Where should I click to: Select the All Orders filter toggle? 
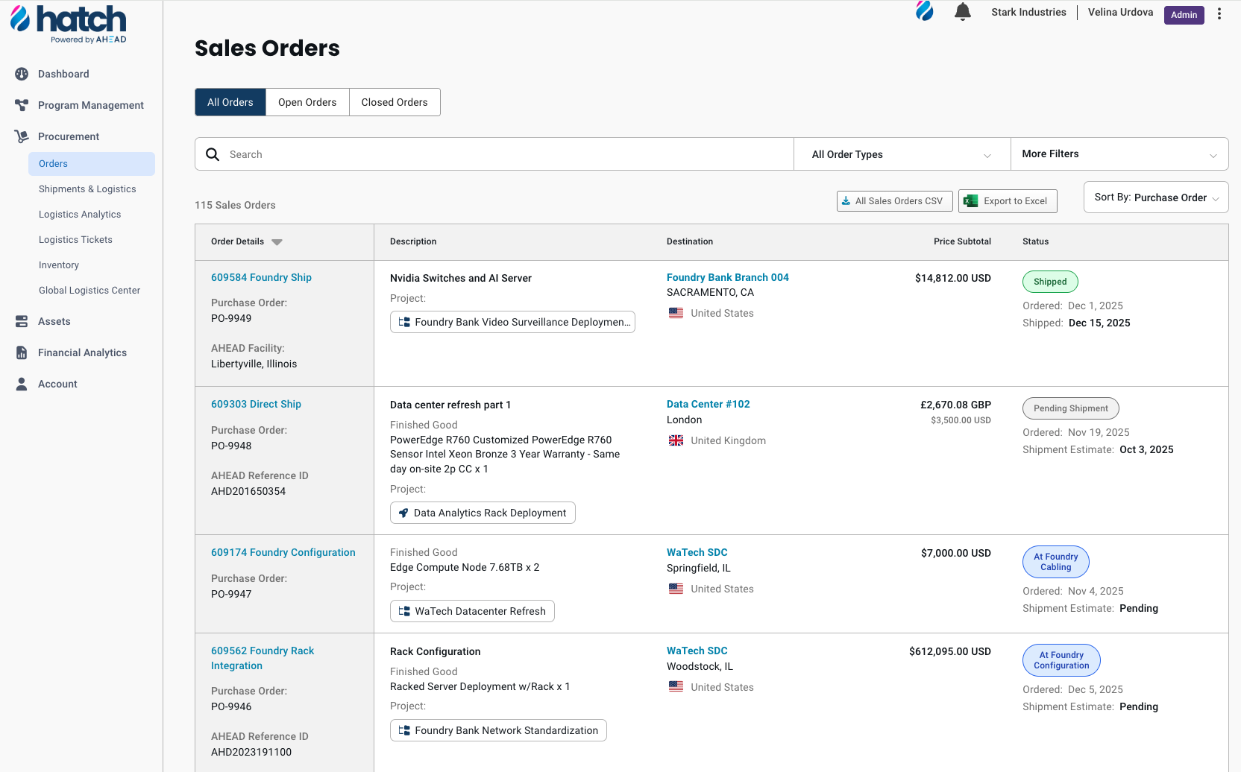click(x=230, y=102)
